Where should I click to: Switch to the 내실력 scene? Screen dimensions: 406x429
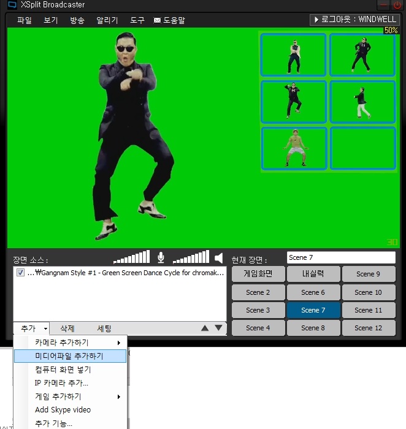tap(313, 274)
